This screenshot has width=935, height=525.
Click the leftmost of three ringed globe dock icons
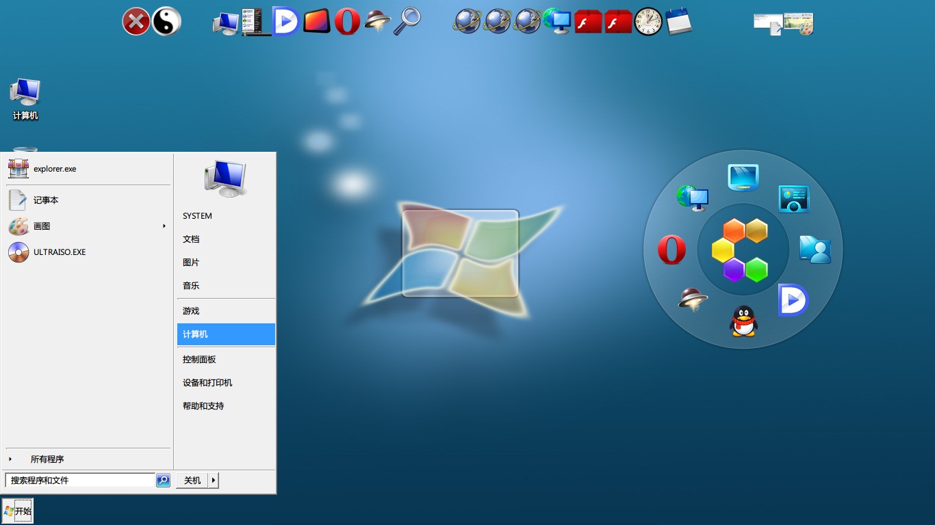coord(467,21)
